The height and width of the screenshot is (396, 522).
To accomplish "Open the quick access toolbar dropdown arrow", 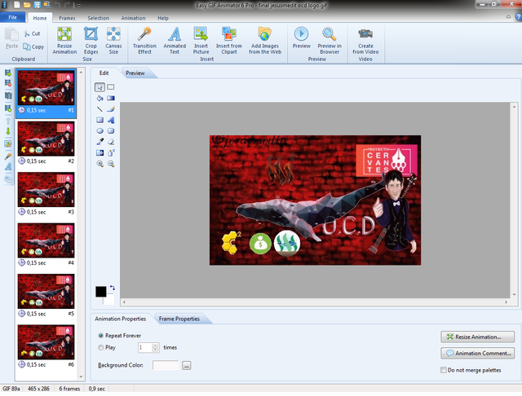I will tap(79, 6).
